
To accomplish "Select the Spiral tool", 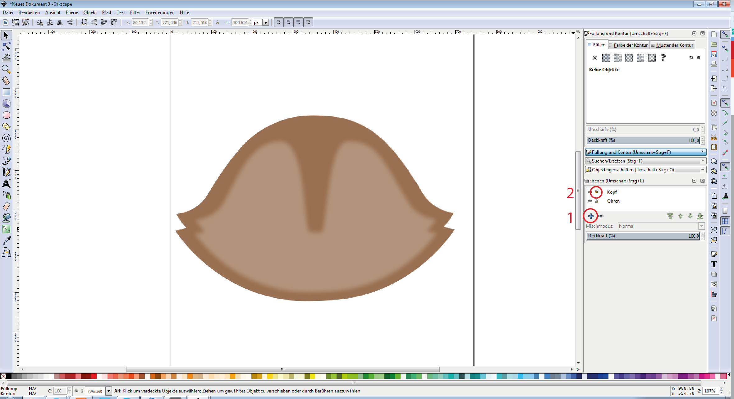I will pyautogui.click(x=6, y=138).
